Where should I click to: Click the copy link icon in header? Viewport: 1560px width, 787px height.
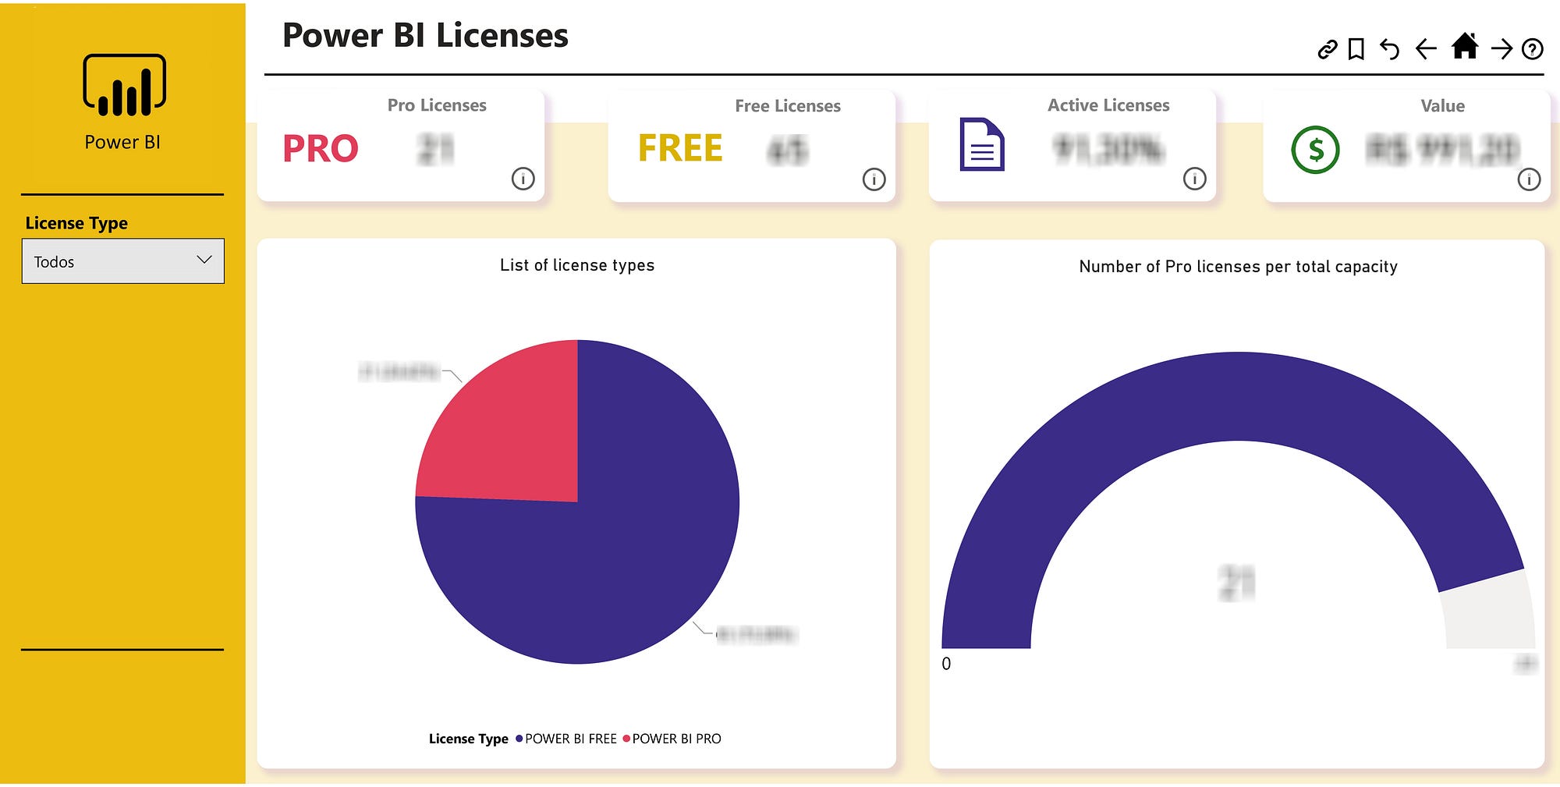(1327, 50)
